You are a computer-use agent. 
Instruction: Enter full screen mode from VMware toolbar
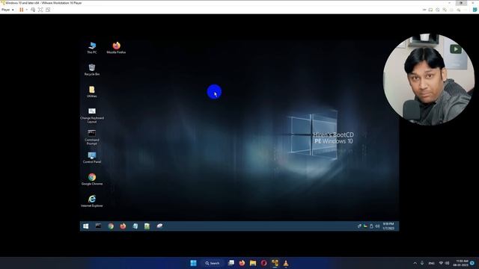(40, 10)
